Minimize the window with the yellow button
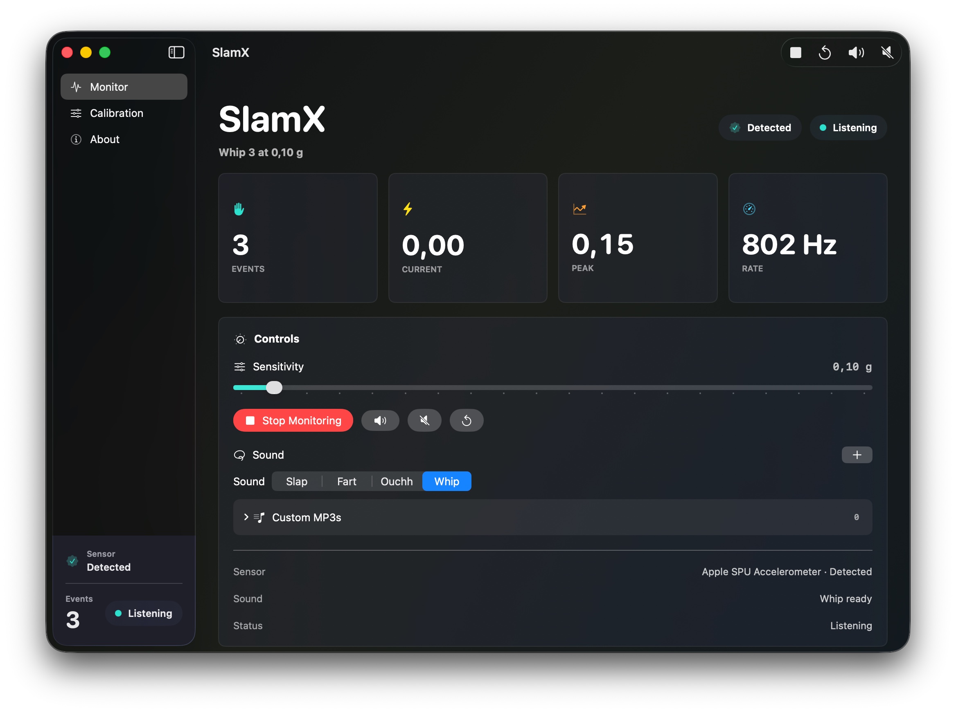Viewport: 956px width, 713px height. 86,52
